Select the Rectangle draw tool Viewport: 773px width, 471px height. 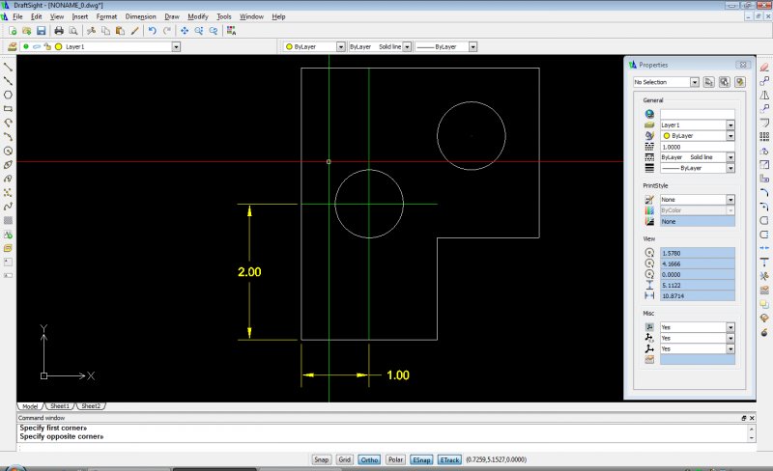click(8, 108)
